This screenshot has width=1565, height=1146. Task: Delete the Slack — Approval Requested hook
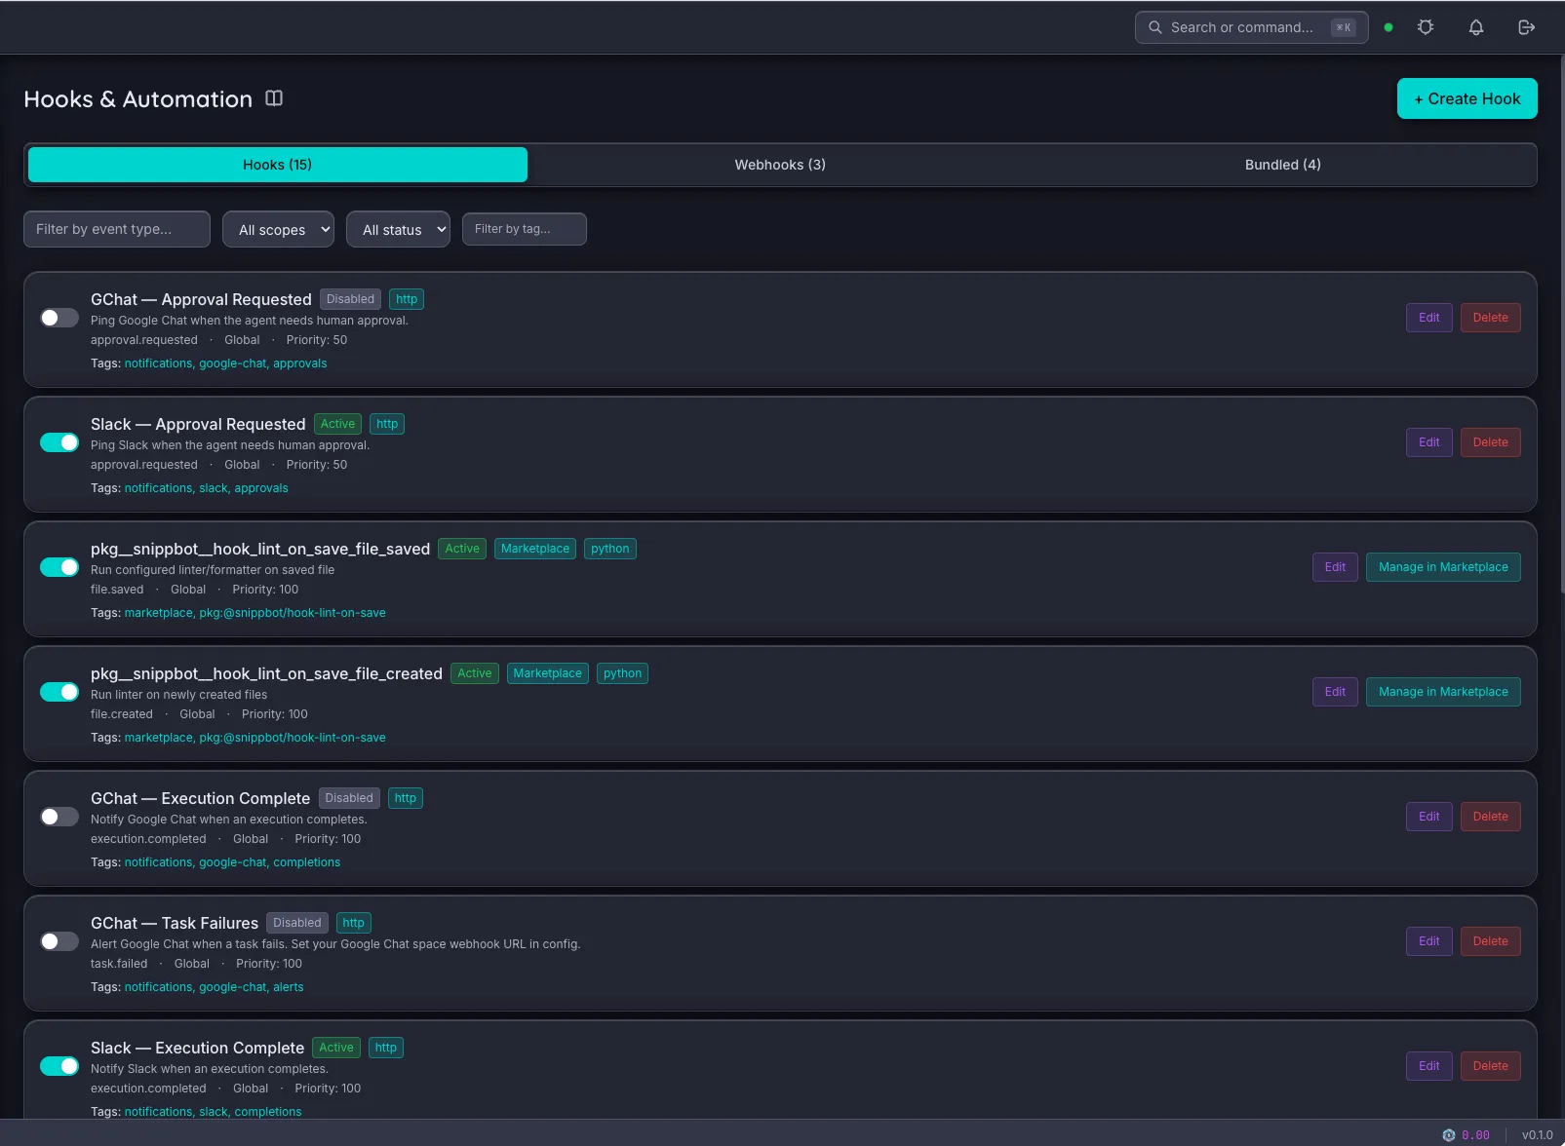[1491, 442]
